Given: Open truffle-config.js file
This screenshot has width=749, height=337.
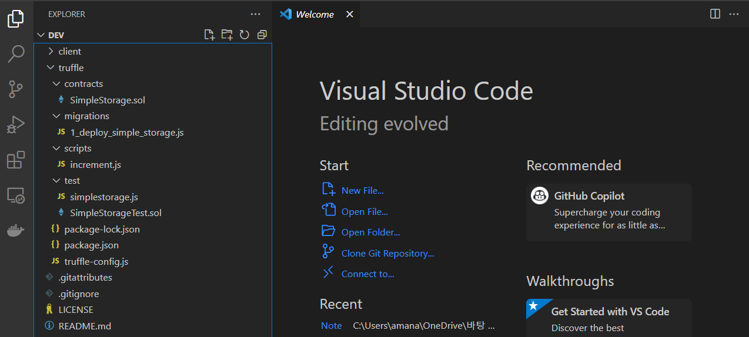Looking at the screenshot, I should click(153, 261).
